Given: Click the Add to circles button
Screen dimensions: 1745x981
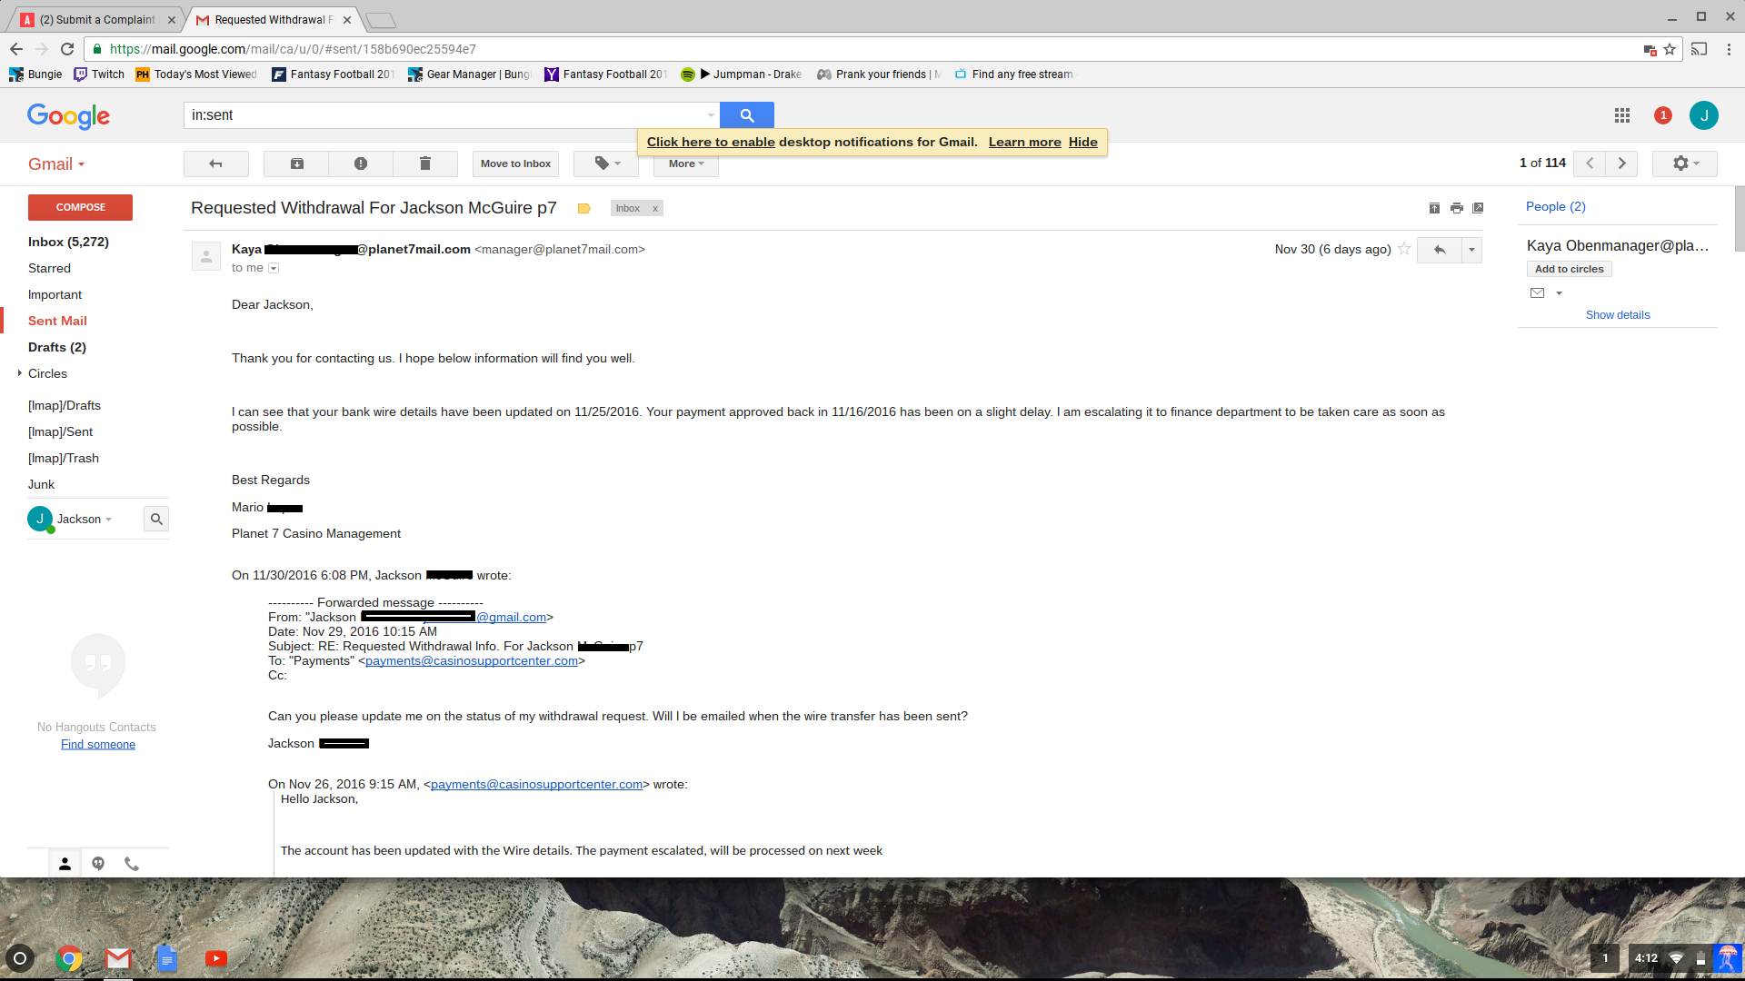Looking at the screenshot, I should [1570, 269].
